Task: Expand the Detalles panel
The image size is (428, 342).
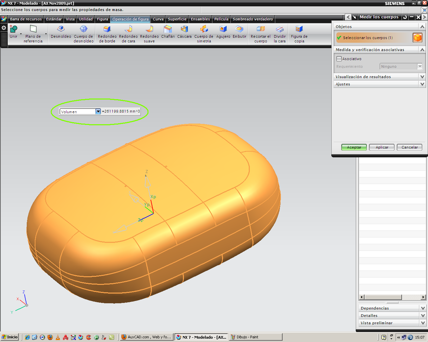Action: 423,316
